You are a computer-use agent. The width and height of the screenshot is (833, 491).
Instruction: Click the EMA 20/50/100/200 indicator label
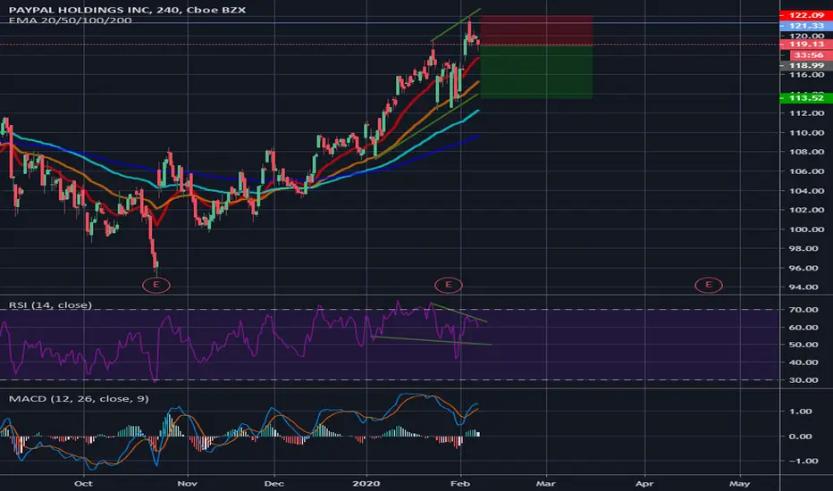(70, 21)
